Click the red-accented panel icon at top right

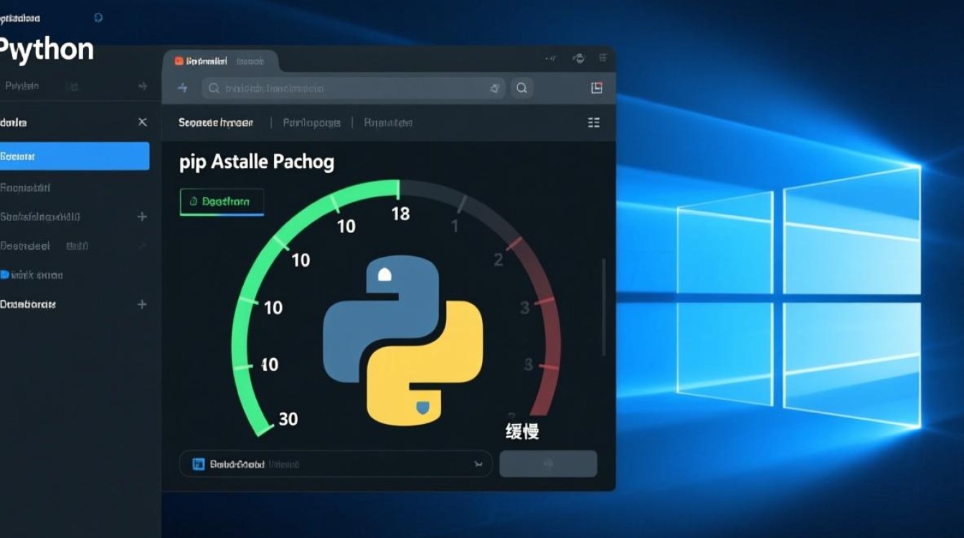[x=597, y=88]
